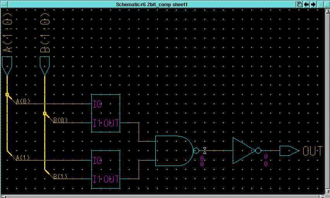The image size is (330, 198).
Task: Click the A(1:0) bus name label
Action: point(8,32)
